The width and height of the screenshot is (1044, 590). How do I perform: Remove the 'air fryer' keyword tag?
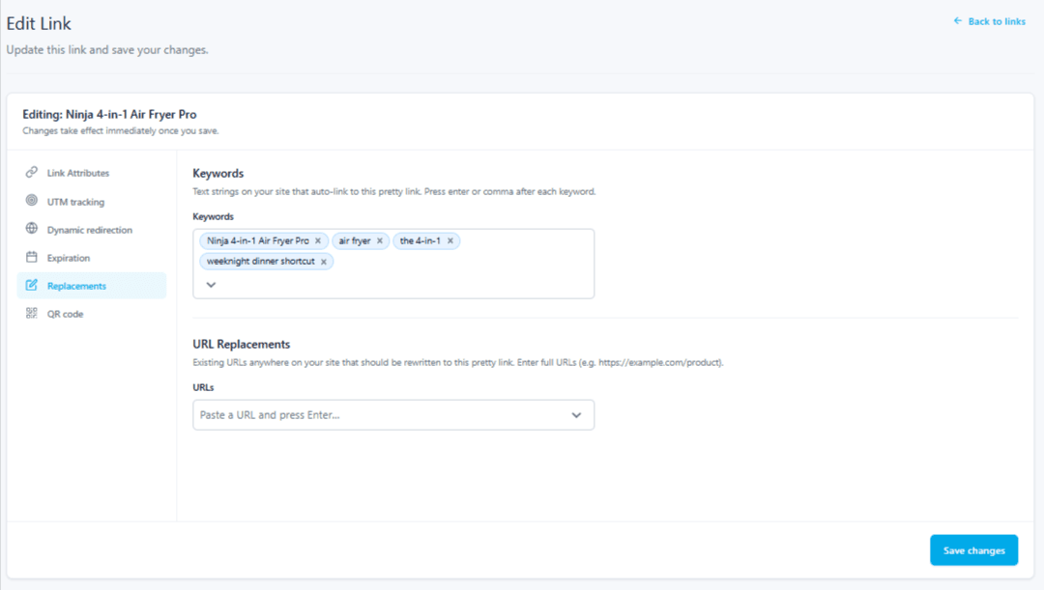tap(380, 240)
